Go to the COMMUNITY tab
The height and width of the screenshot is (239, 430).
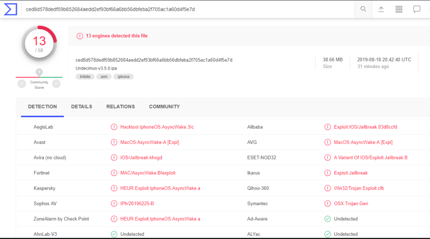164,107
